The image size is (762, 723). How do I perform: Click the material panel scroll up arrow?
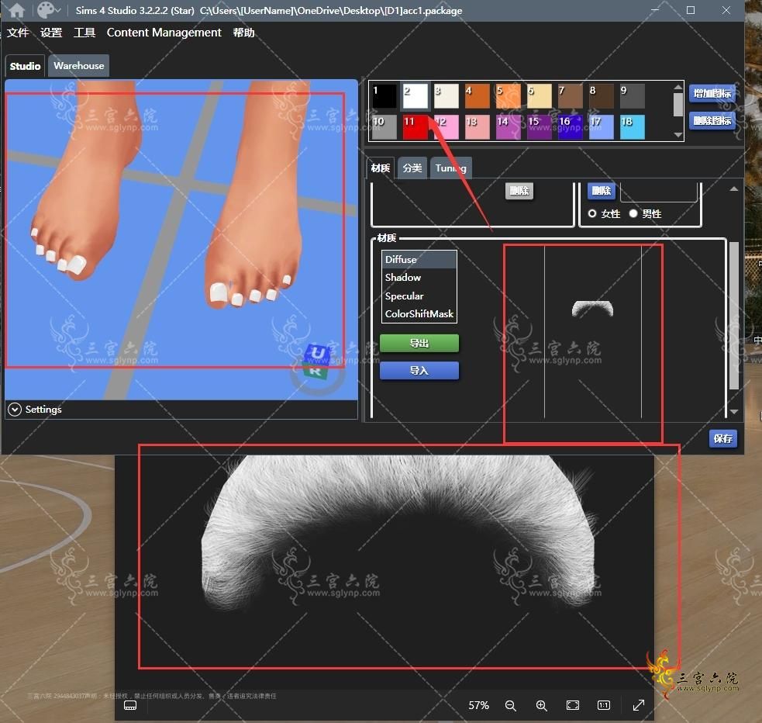[734, 189]
